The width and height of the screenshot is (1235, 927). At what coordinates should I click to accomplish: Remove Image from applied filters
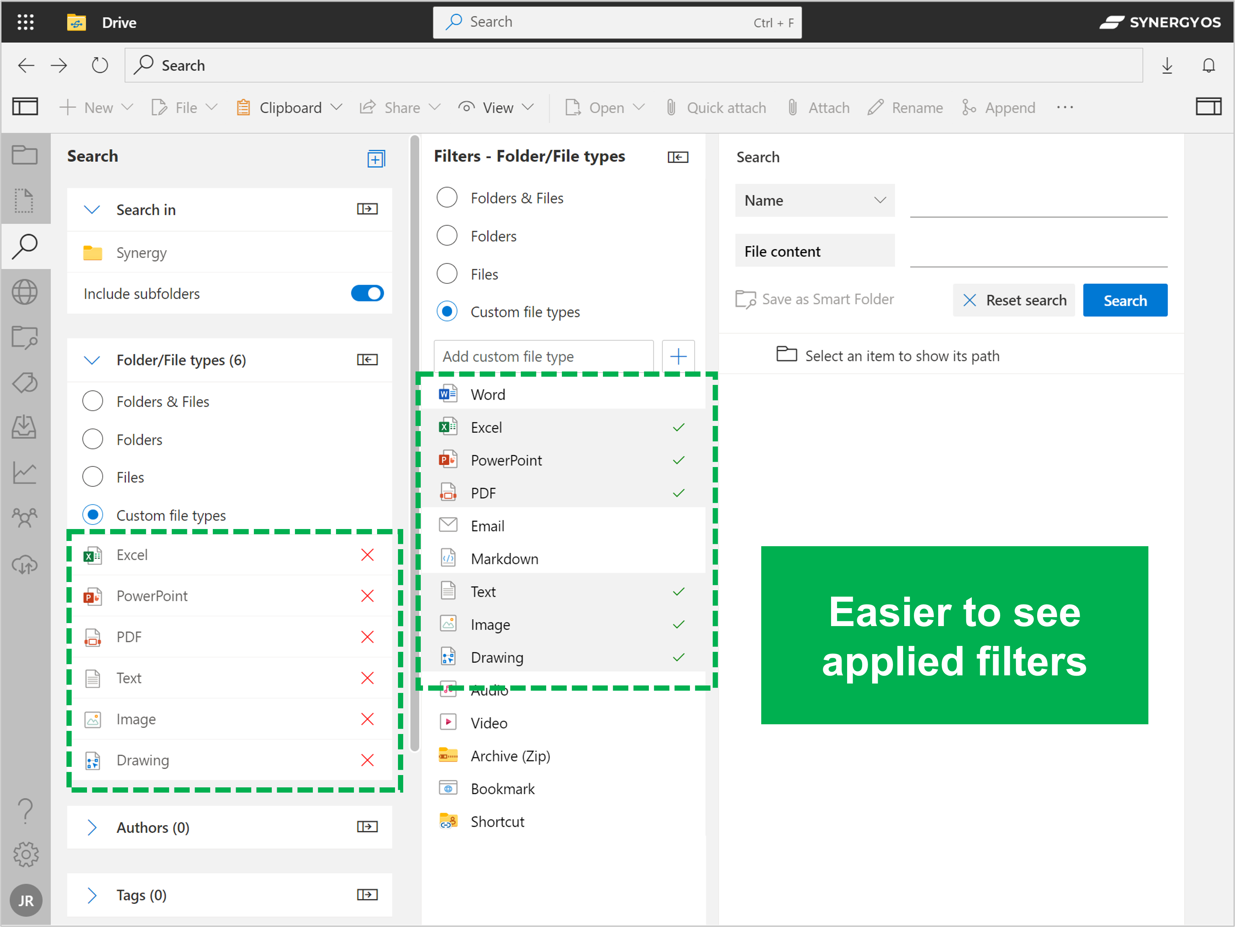click(367, 719)
